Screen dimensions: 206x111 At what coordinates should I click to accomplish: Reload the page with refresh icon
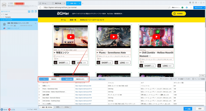pyautogui.click(x=40, y=7)
